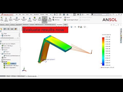Open Results Advisor
Image resolution: width=123 pixels, height=92 pixels.
(39, 19)
